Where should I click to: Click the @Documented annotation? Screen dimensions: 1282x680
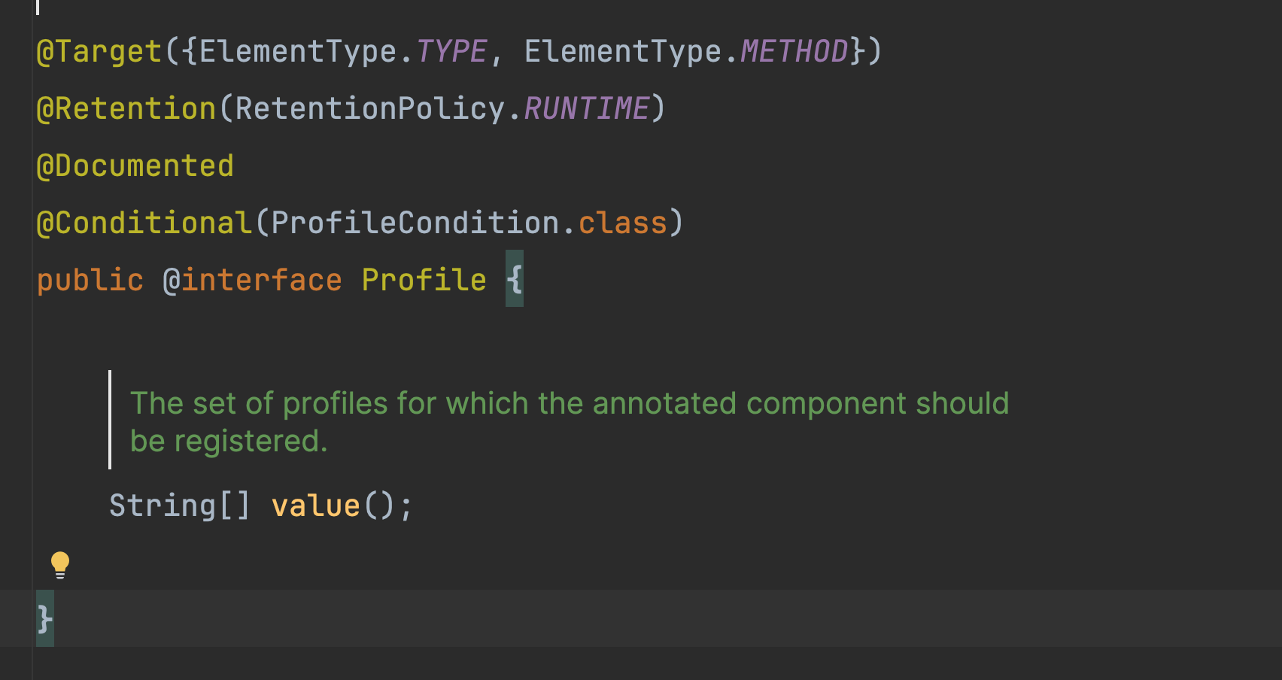click(135, 166)
